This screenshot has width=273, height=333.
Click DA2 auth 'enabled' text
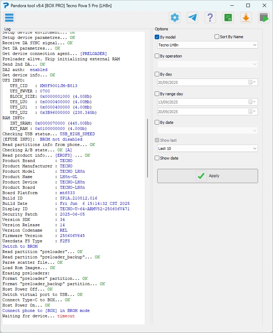tap(38, 70)
